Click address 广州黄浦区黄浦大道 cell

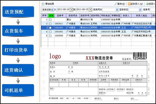click(141, 36)
